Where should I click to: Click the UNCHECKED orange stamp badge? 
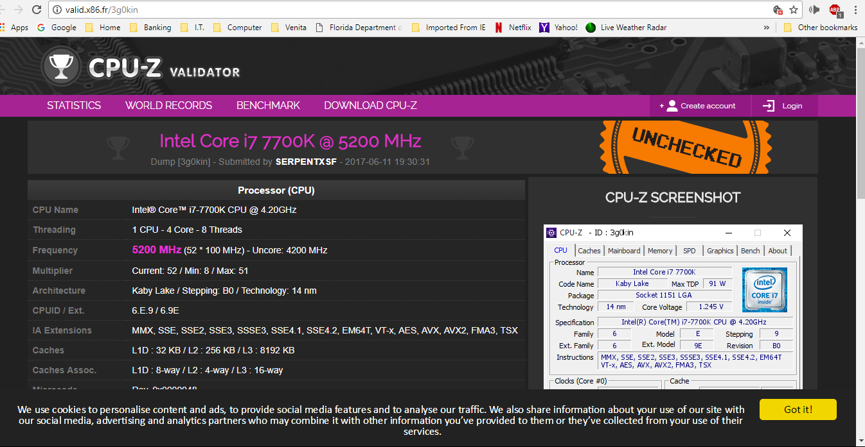tap(686, 147)
